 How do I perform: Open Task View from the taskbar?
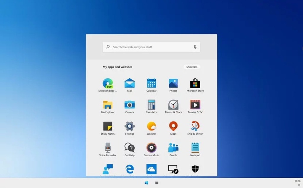point(157,183)
